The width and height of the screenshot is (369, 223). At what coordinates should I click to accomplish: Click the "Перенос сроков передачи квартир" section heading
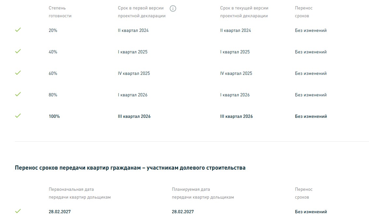pyautogui.click(x=130, y=168)
